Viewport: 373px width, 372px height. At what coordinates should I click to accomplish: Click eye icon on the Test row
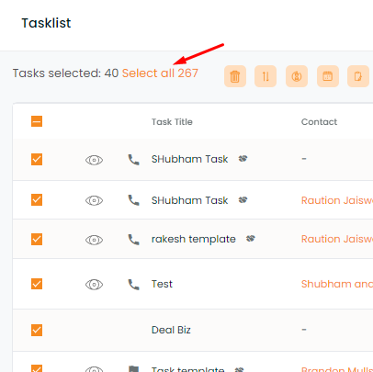pos(94,285)
